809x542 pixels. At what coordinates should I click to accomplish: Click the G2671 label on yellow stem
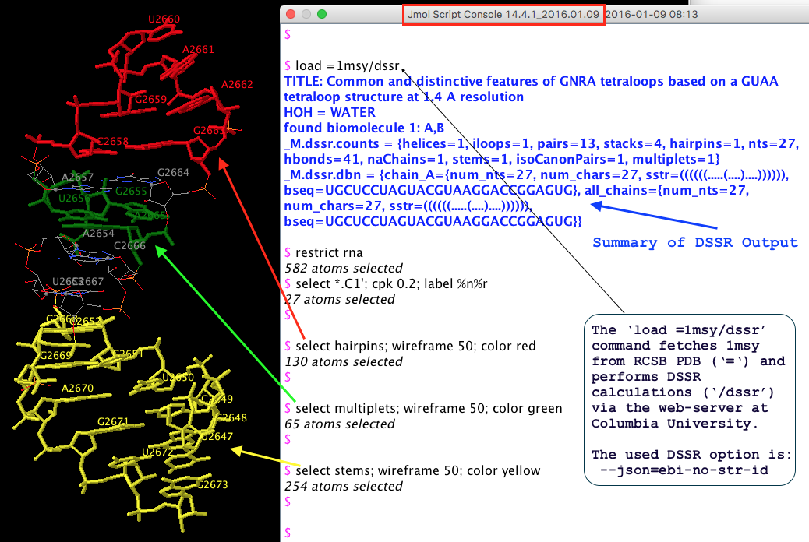coord(113,422)
